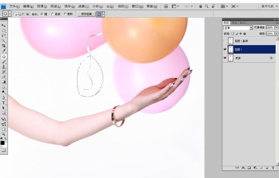
Task: Open view extras dropdown
Action: click(175, 6)
